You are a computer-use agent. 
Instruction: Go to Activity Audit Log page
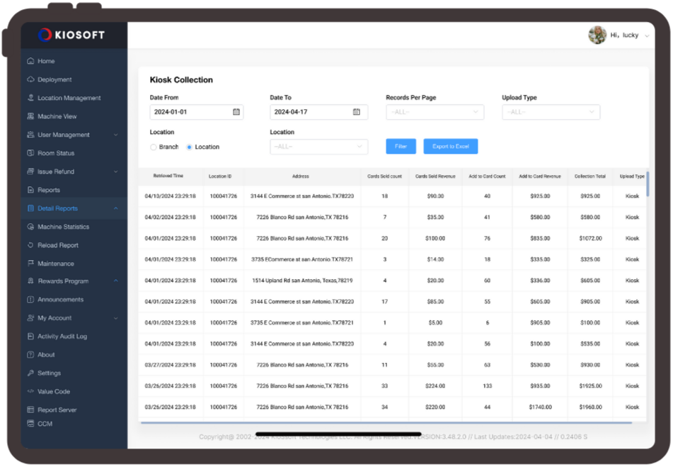[62, 337]
